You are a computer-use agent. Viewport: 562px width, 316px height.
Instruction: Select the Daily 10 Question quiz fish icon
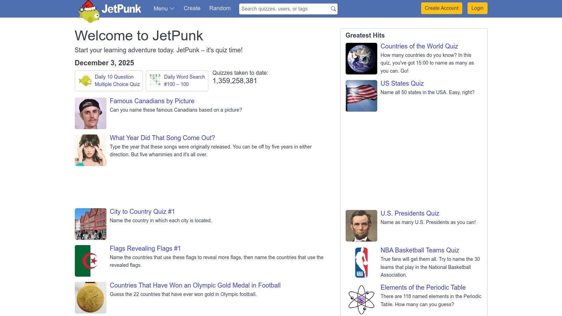coord(85,80)
